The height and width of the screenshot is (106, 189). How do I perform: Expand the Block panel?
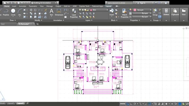(x=114, y=20)
